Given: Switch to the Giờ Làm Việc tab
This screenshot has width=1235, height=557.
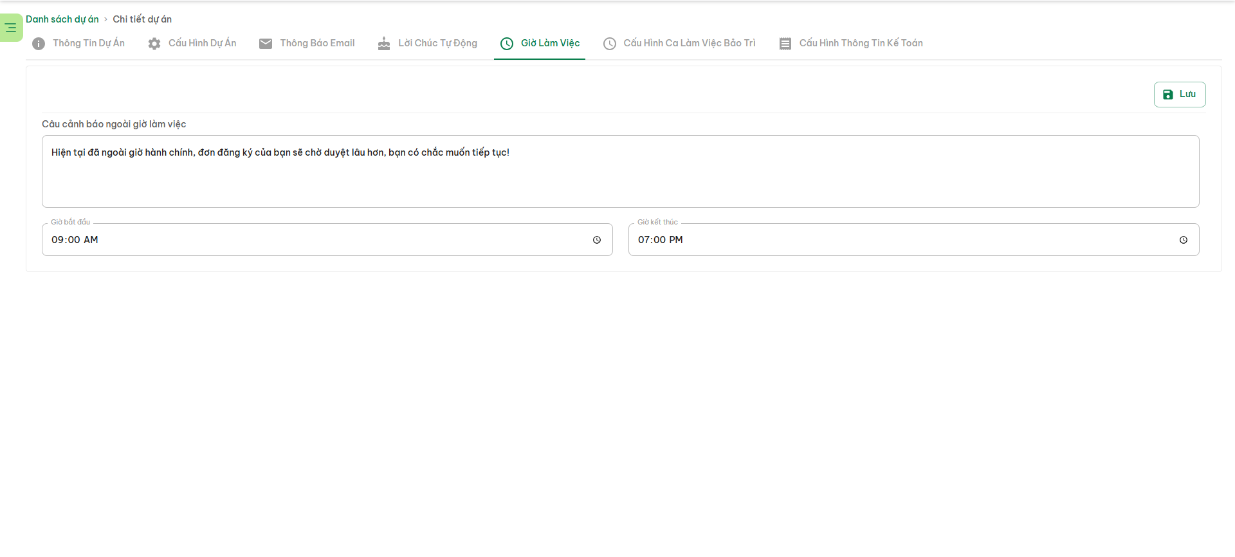Looking at the screenshot, I should tap(550, 43).
